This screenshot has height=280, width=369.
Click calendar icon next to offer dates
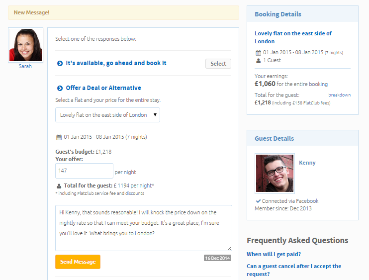click(59, 137)
